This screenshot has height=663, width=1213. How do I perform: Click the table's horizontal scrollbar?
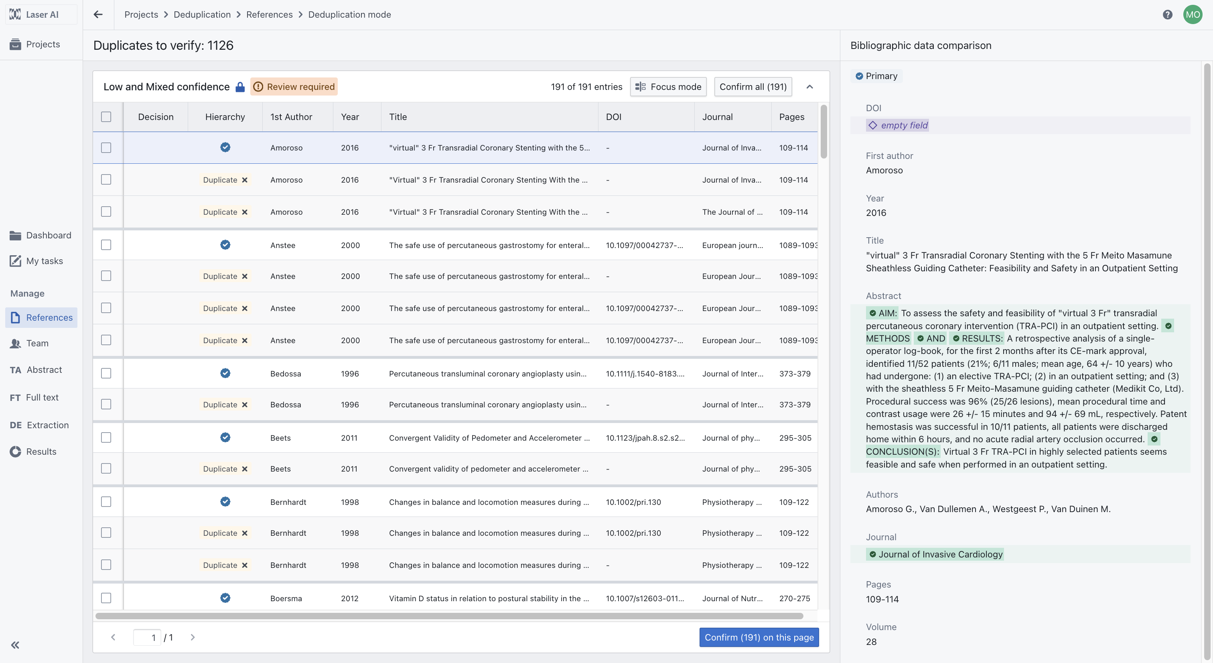coord(449,616)
